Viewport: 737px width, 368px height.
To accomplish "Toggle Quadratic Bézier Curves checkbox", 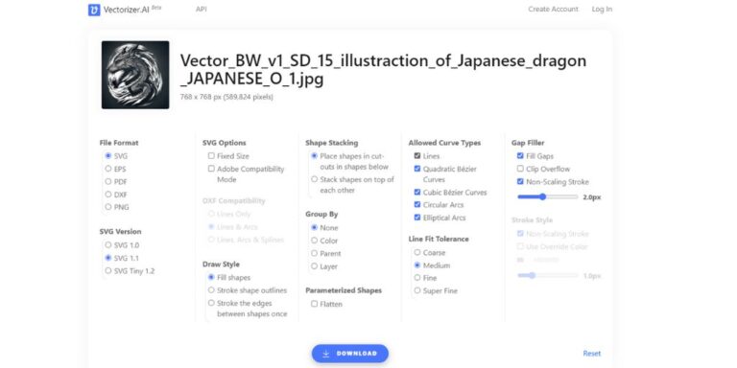I will (417, 169).
